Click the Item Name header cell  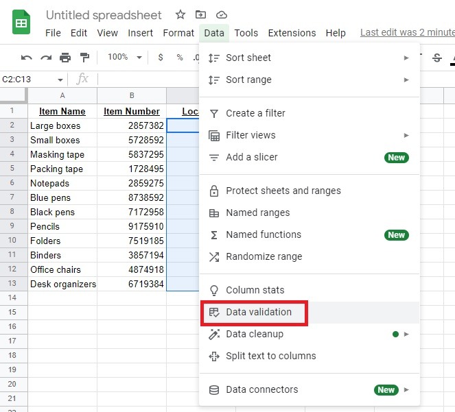point(62,111)
